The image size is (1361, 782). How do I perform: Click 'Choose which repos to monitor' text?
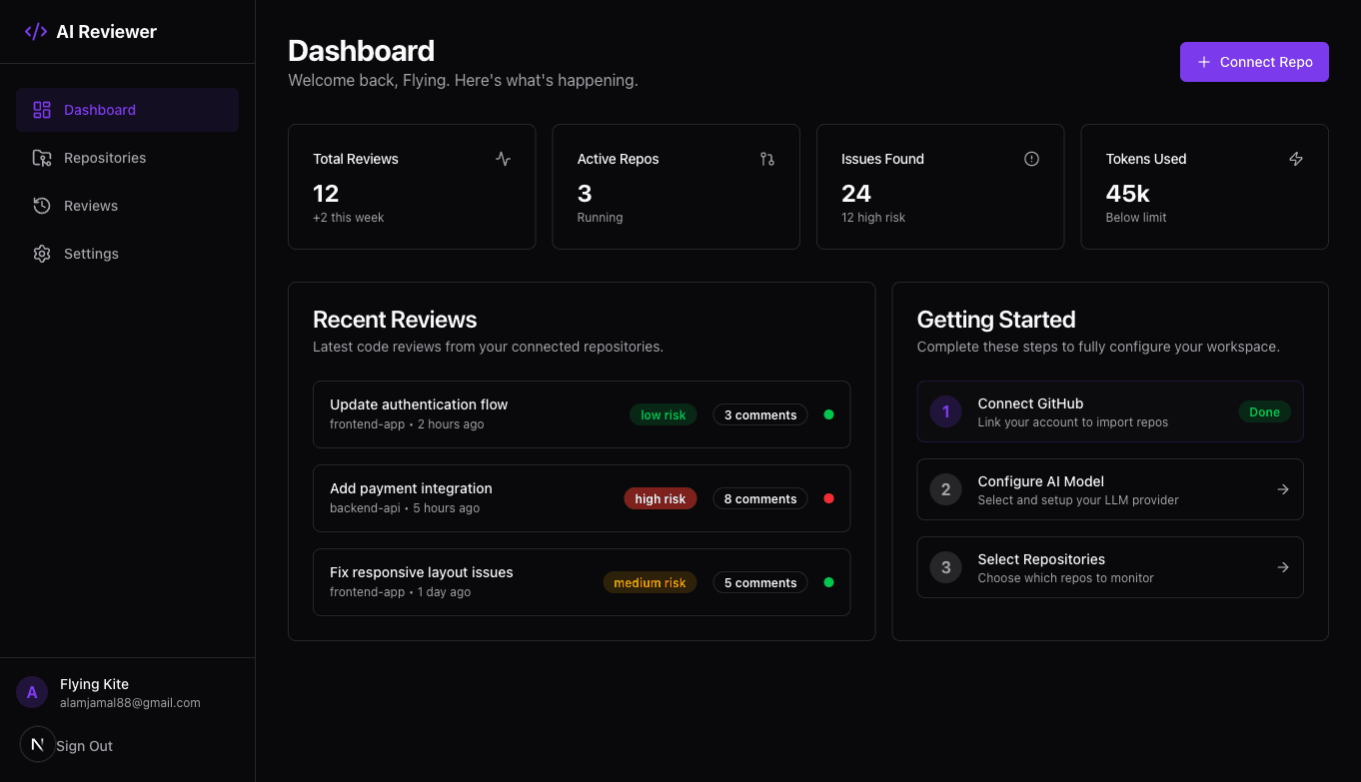pyautogui.click(x=1065, y=578)
